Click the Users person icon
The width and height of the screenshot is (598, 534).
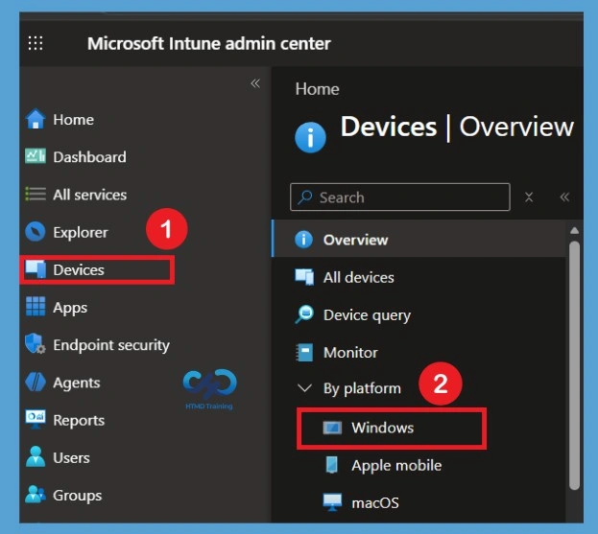(x=36, y=456)
